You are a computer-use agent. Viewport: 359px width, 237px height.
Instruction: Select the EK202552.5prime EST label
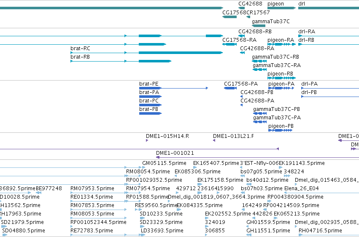(x=228, y=214)
